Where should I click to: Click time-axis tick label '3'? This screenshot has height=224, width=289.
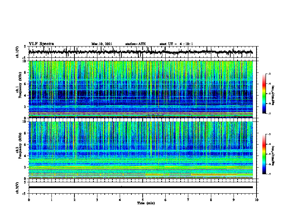tap(97, 200)
